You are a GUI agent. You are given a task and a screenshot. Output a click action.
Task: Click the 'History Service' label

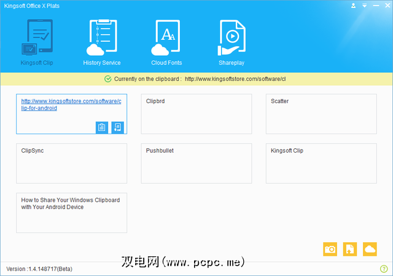click(x=102, y=63)
